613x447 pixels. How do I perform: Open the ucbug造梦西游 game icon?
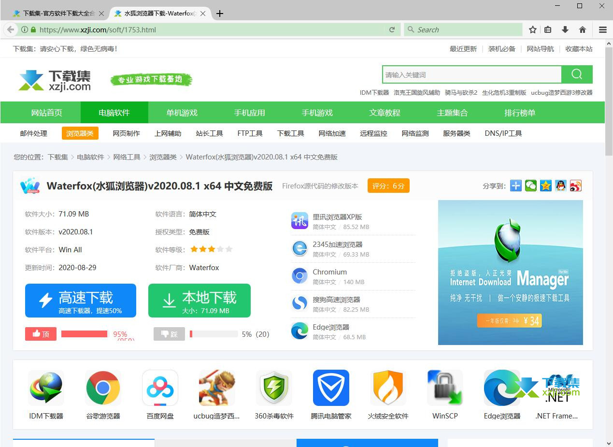tap(217, 388)
